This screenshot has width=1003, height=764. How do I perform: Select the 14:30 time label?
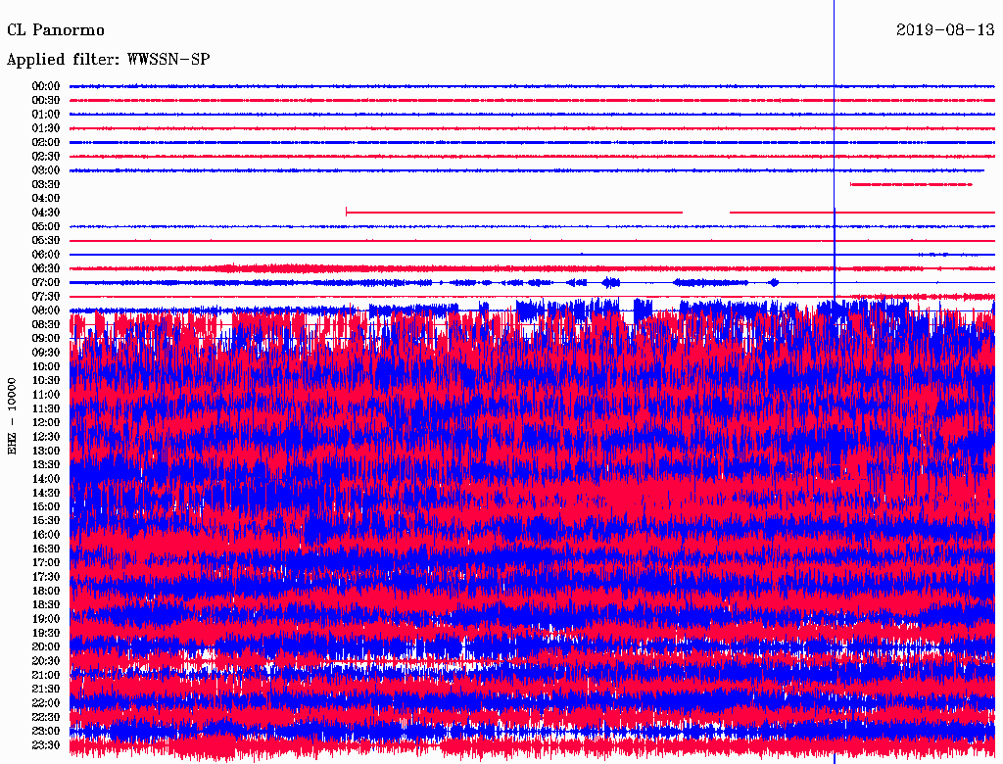pos(46,494)
